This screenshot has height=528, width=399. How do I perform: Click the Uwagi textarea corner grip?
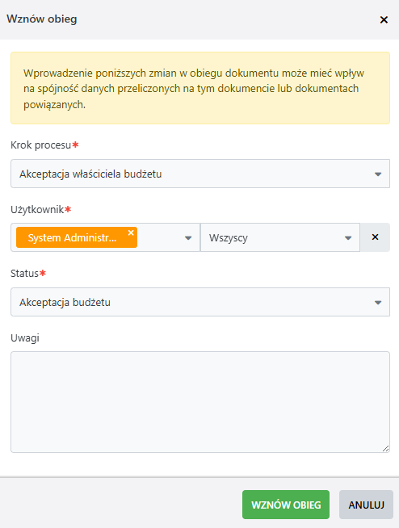385,448
